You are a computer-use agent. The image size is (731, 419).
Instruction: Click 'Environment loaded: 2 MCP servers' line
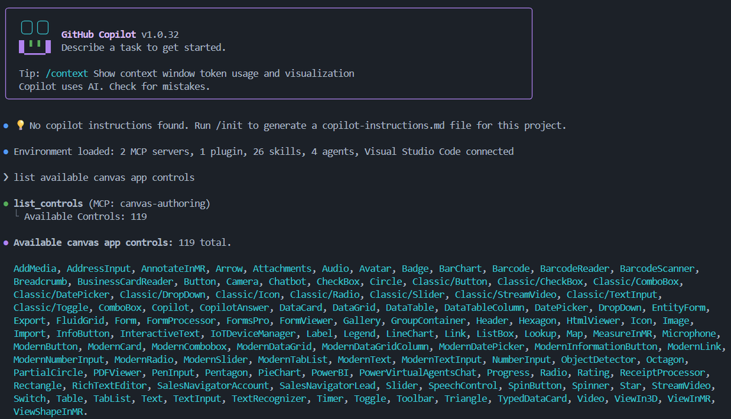(x=264, y=152)
